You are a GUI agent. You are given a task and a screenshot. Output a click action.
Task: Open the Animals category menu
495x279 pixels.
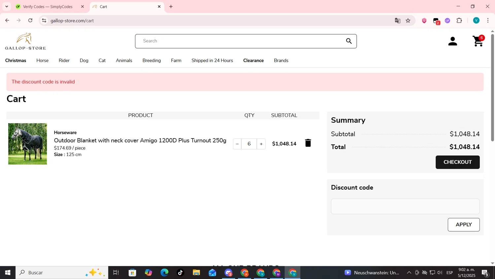(124, 60)
